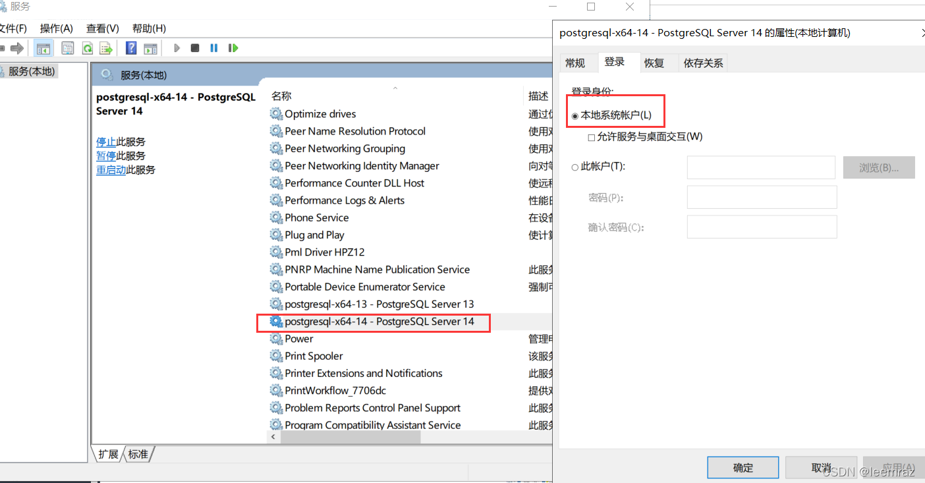This screenshot has width=925, height=483.
Task: Select Problem Reports Control Panel Support name
Action: pyautogui.click(x=372, y=408)
